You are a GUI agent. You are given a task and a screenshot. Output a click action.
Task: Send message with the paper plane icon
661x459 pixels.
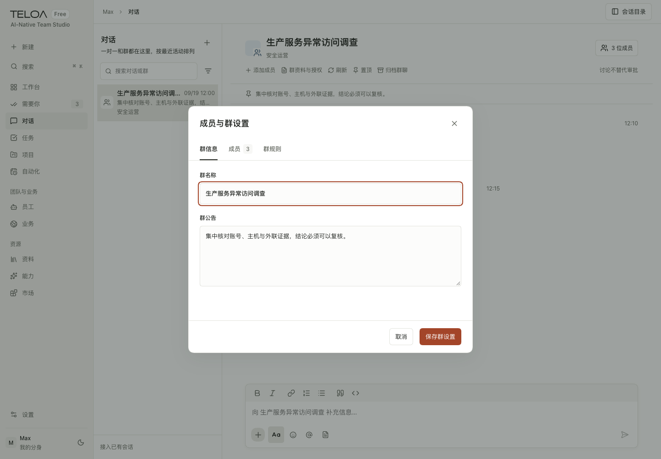pyautogui.click(x=625, y=435)
